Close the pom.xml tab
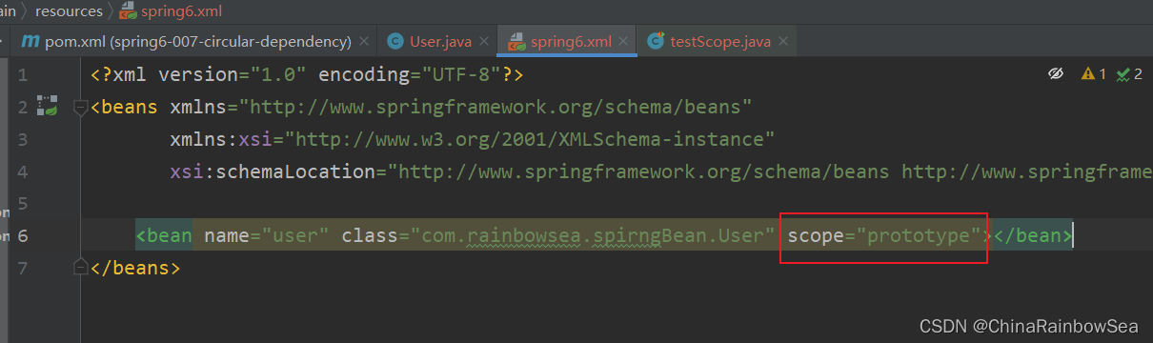This screenshot has height=343, width=1153. 363,42
